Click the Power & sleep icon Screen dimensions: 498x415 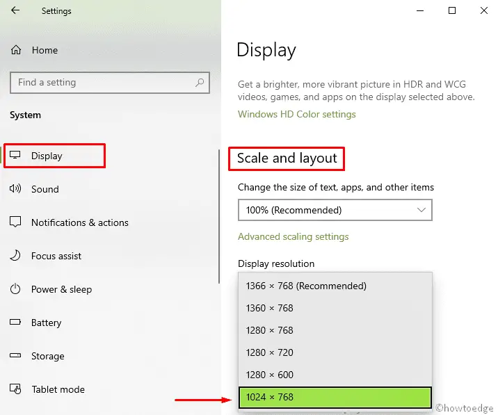tap(16, 289)
